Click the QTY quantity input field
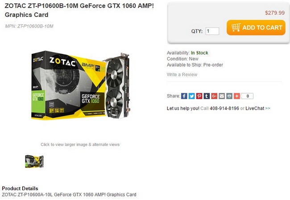 pyautogui.click(x=212, y=31)
